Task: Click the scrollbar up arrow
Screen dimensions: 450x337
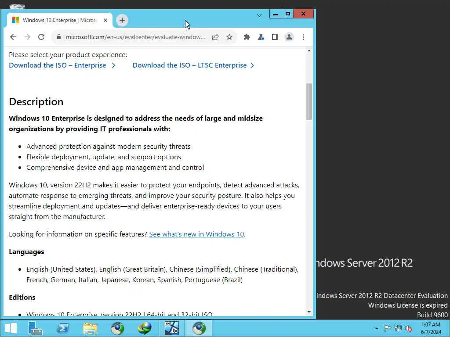Action: click(309, 51)
